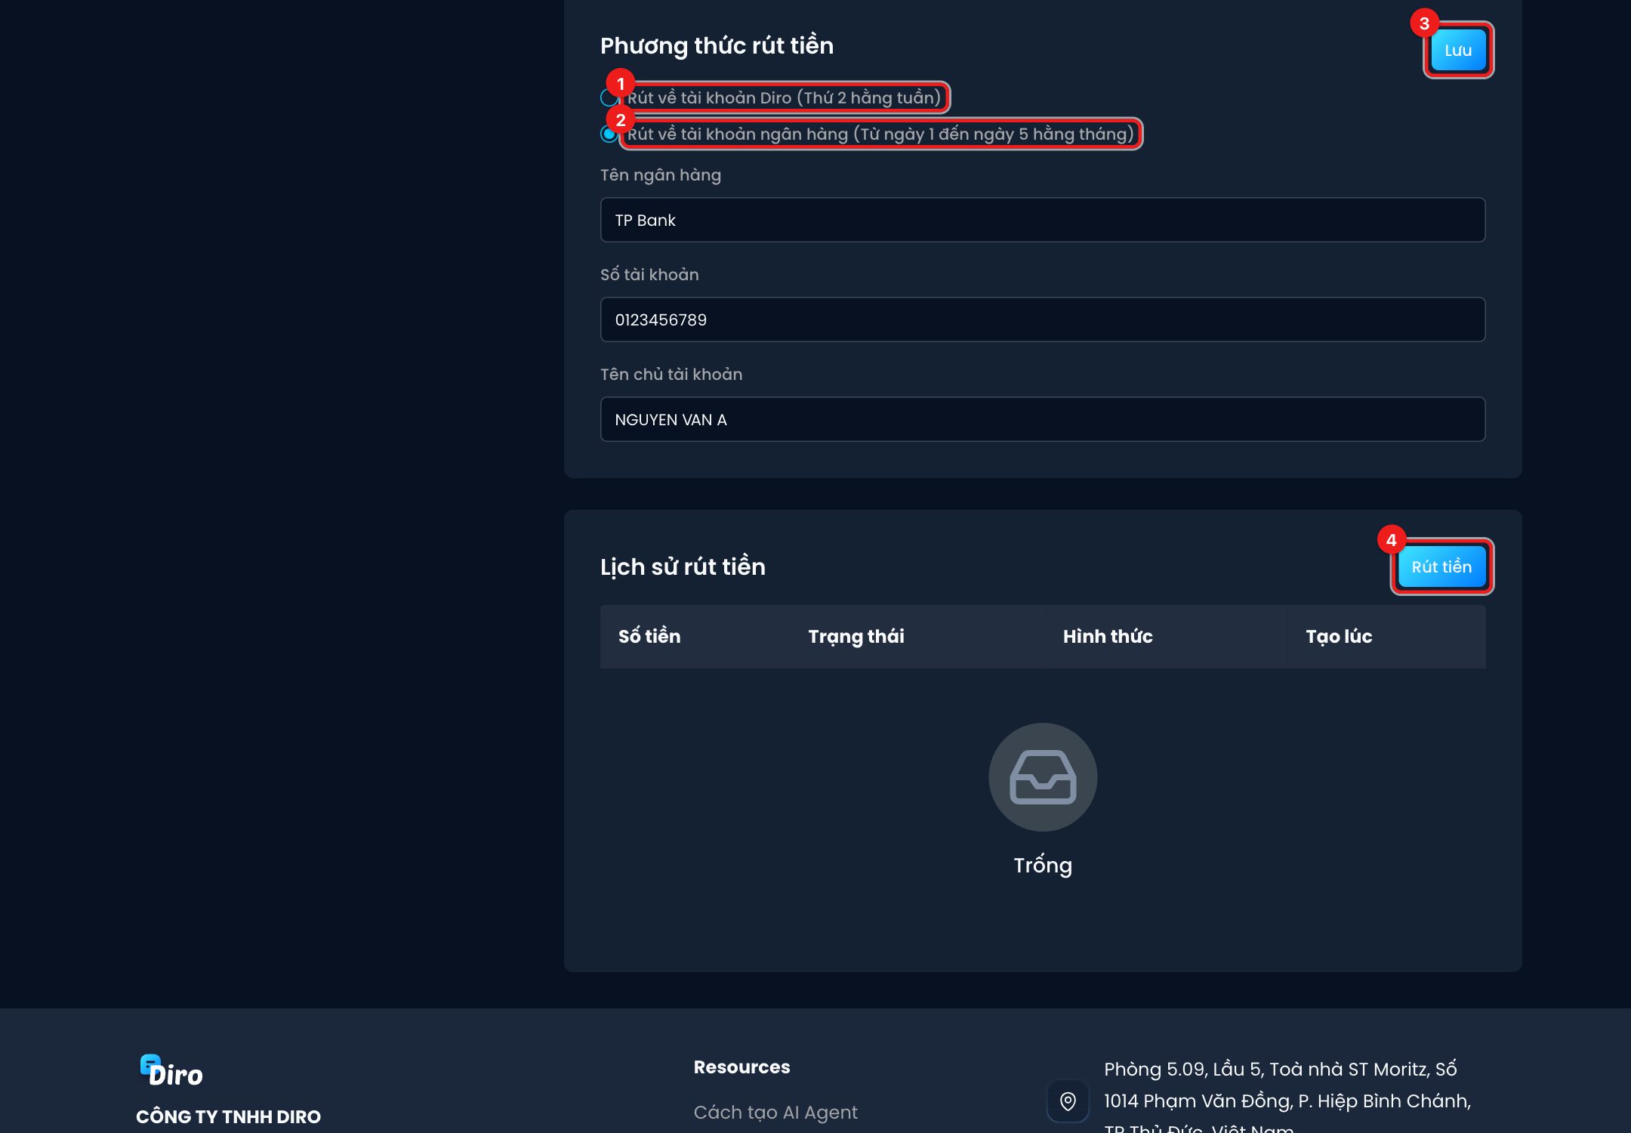
Task: Click the Phương thức rút tiền heading
Action: [x=717, y=45]
